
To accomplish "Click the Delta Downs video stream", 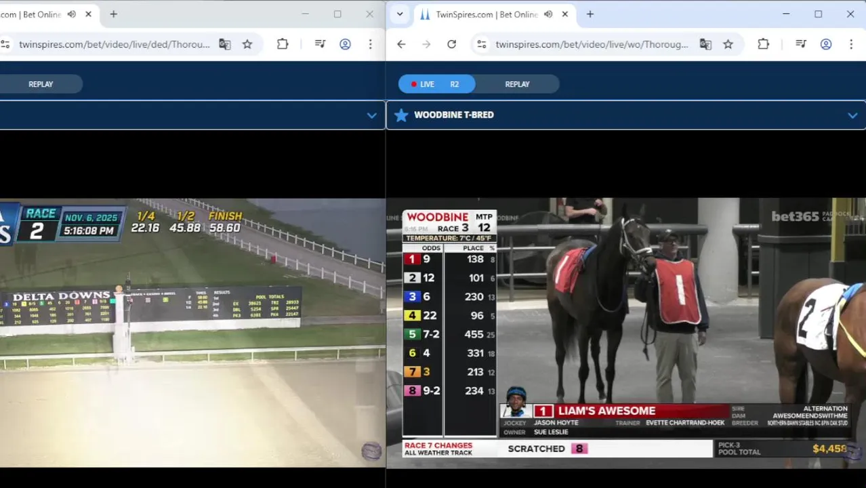I will (192, 333).
